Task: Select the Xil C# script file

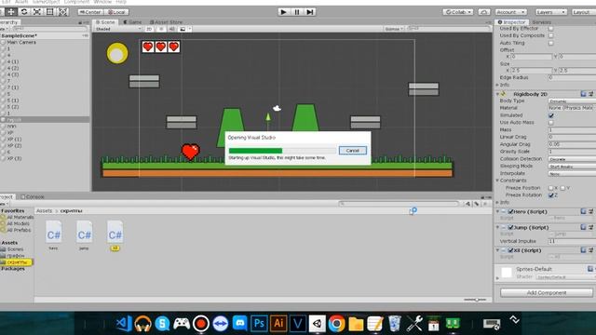Action: tap(115, 235)
